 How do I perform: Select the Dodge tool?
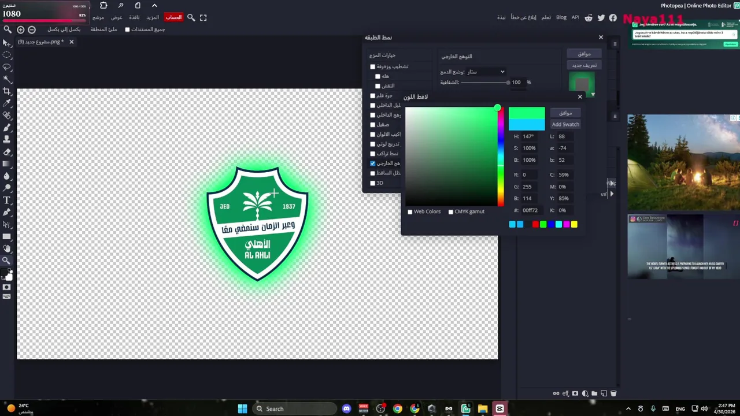7,188
